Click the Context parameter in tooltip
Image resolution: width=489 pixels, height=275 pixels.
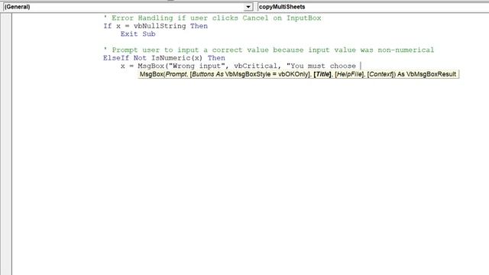point(381,74)
